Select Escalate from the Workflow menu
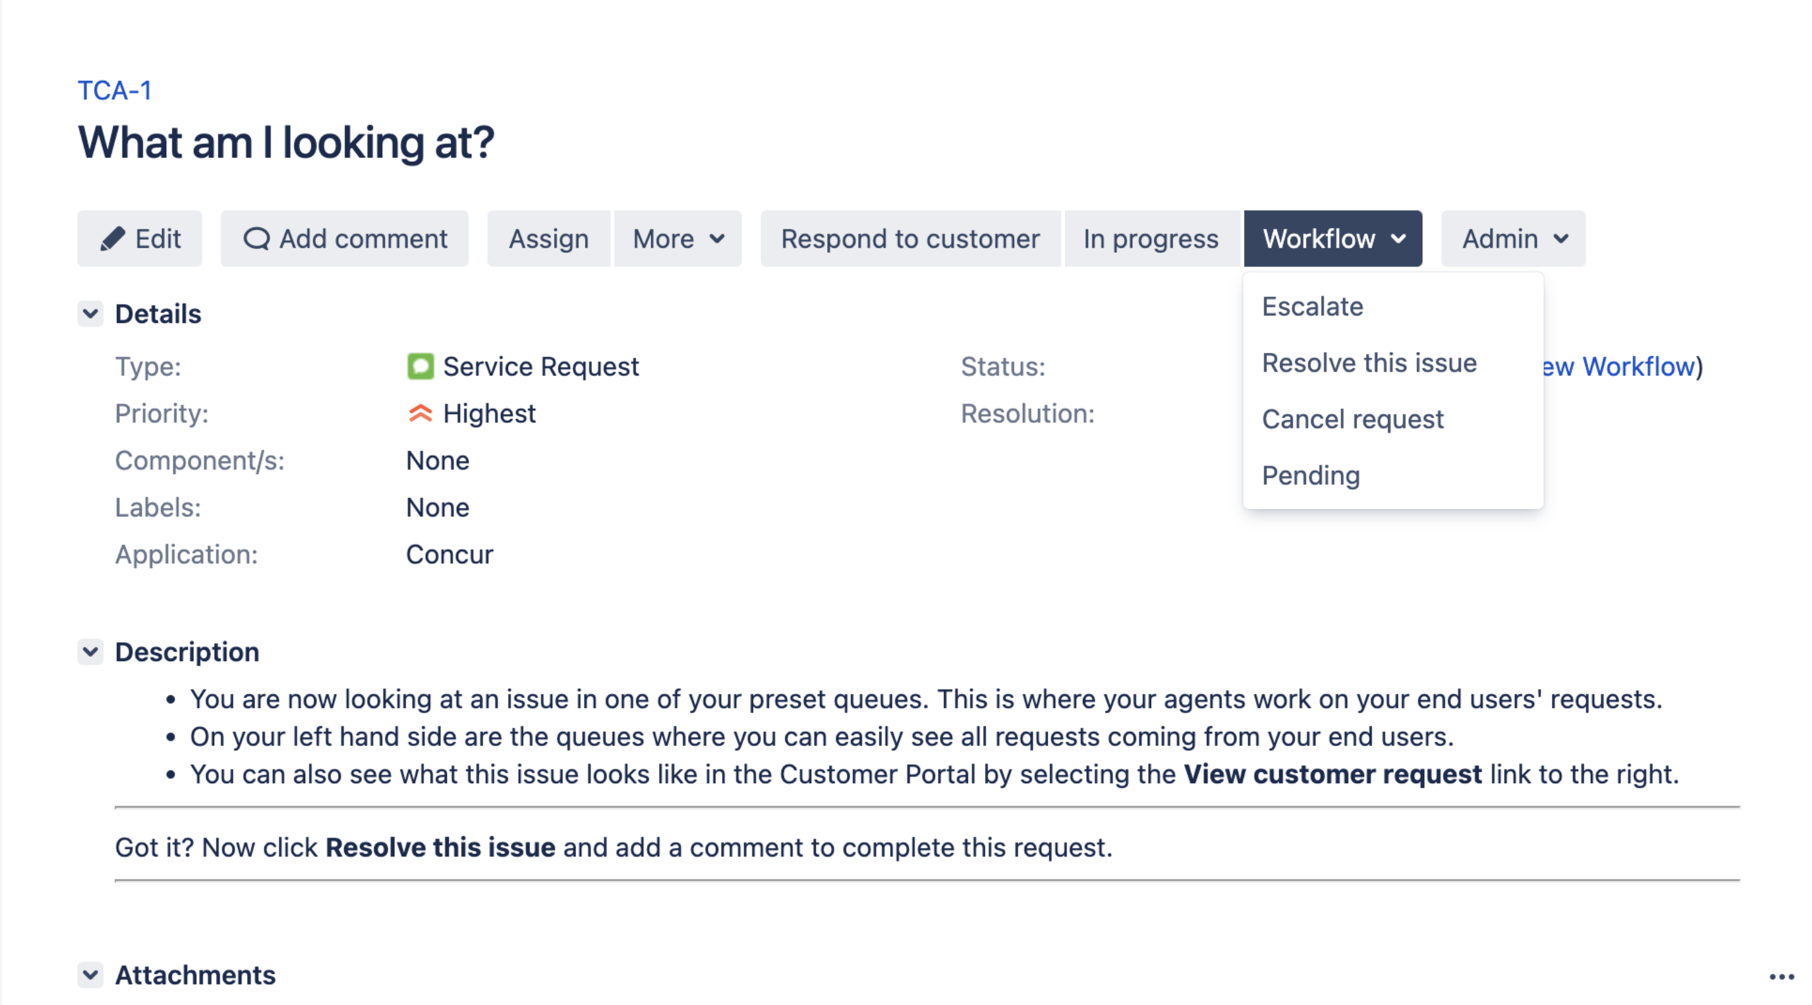 click(1312, 306)
